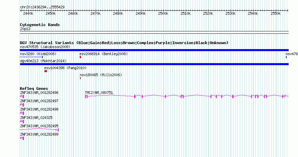Click the 2440k ruler tick label

[x=28, y=13]
